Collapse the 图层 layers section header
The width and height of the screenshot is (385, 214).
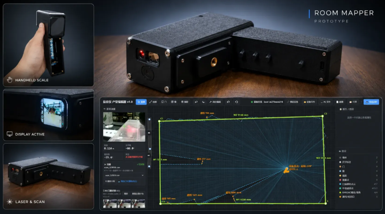[343, 151]
